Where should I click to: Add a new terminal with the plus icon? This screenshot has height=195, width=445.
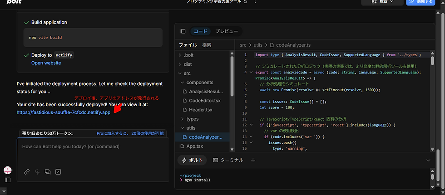tap(253, 160)
